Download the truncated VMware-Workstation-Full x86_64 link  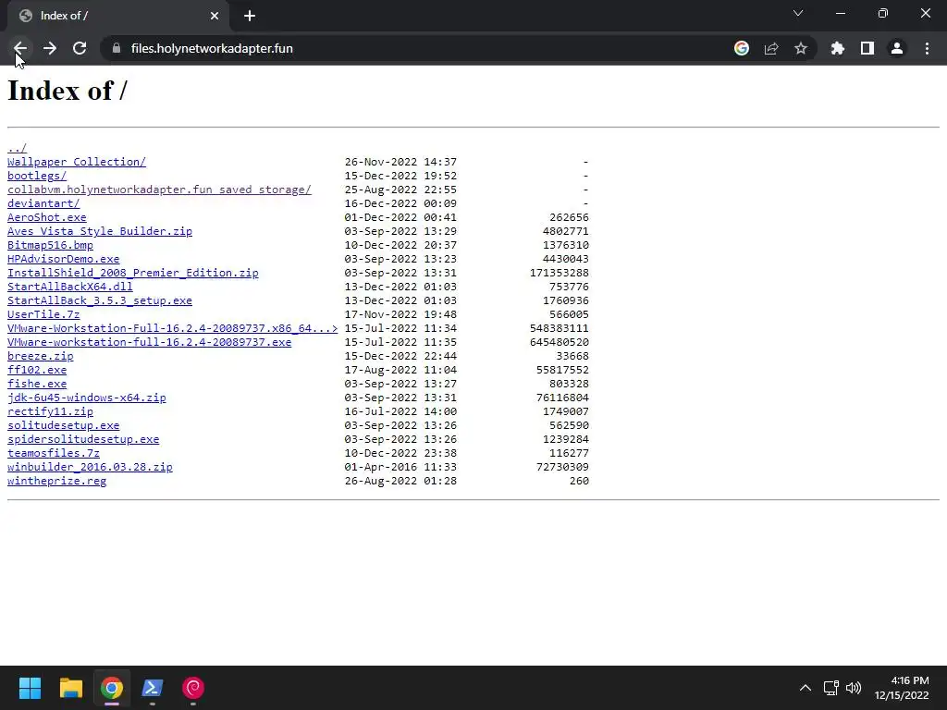(173, 328)
